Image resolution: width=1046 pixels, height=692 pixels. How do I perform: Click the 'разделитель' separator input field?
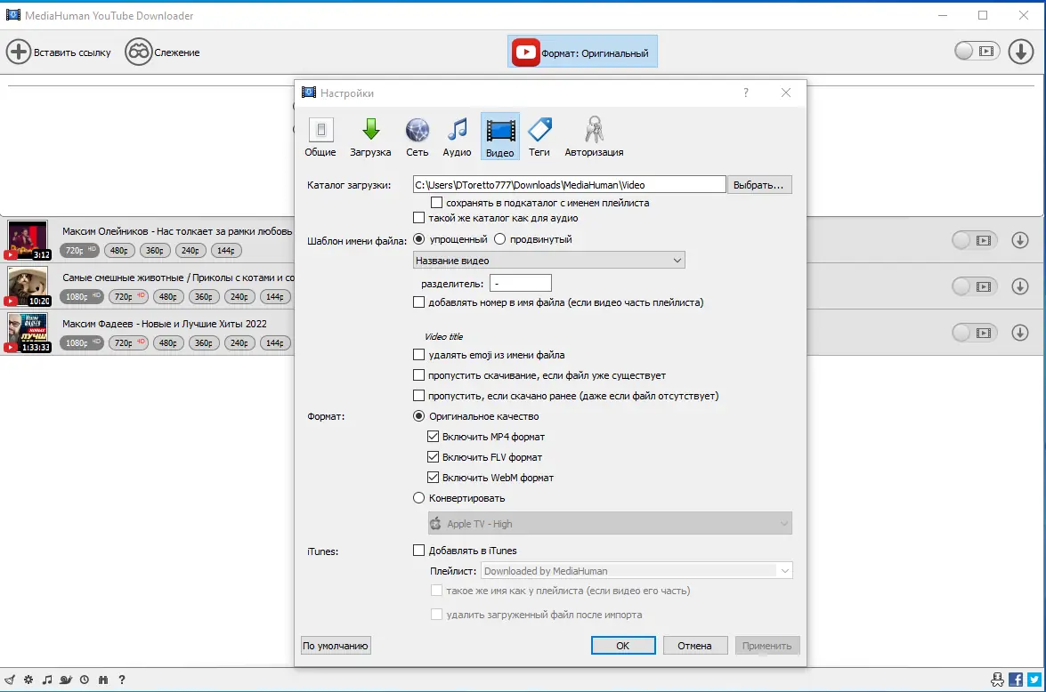(x=521, y=284)
